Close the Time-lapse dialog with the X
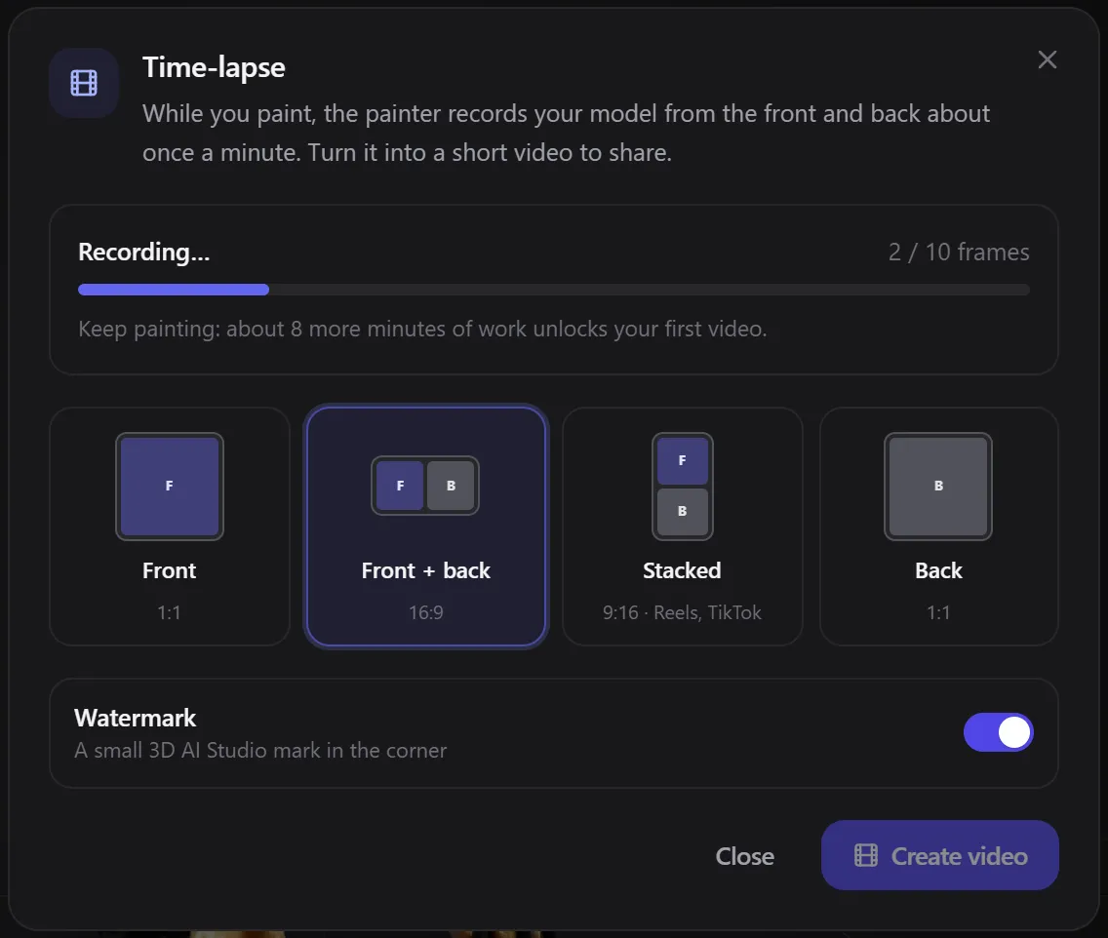 [x=1048, y=59]
